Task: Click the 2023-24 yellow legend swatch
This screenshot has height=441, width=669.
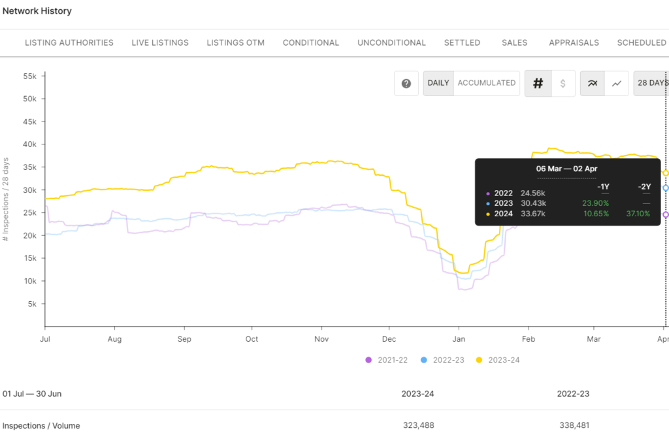Action: pyautogui.click(x=479, y=360)
